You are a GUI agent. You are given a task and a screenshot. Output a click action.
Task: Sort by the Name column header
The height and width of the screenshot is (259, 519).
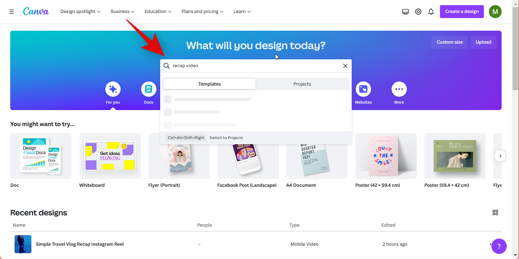tap(19, 225)
